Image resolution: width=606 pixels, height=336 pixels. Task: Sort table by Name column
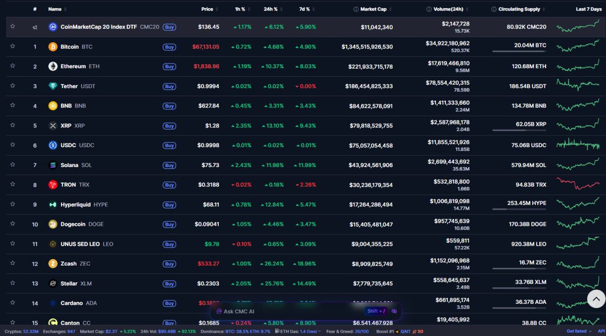[x=57, y=9]
